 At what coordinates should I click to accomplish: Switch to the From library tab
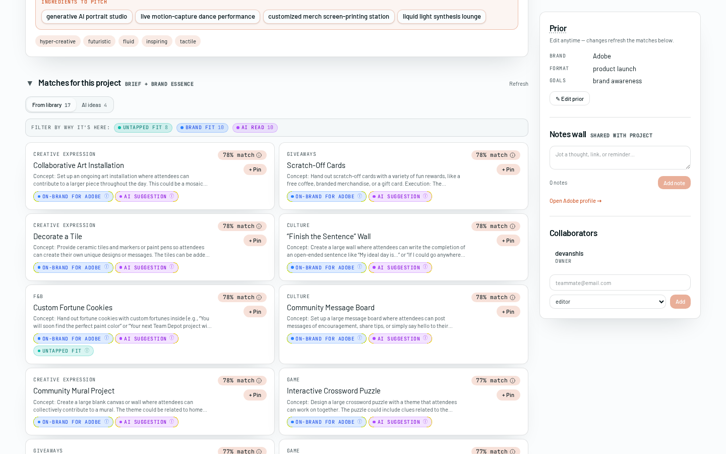pos(51,105)
